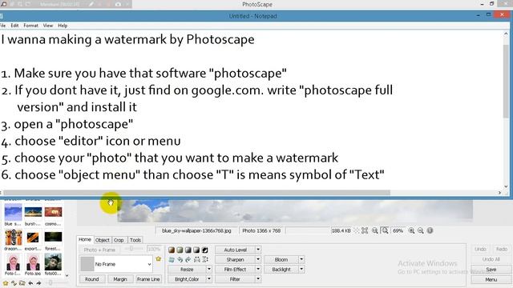Open Notepad's Format menu

pos(30,26)
